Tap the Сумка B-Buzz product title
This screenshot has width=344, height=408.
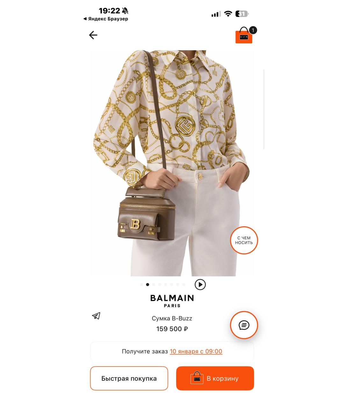pyautogui.click(x=172, y=318)
